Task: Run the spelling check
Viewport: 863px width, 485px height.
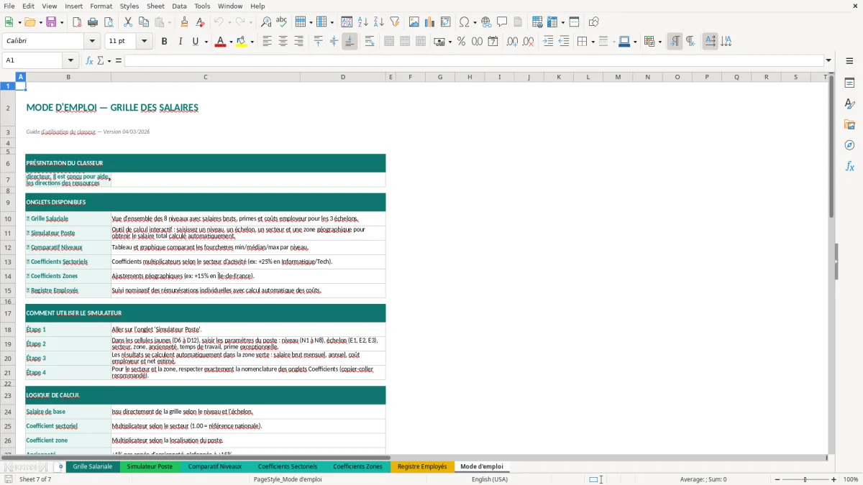Action: (x=281, y=22)
